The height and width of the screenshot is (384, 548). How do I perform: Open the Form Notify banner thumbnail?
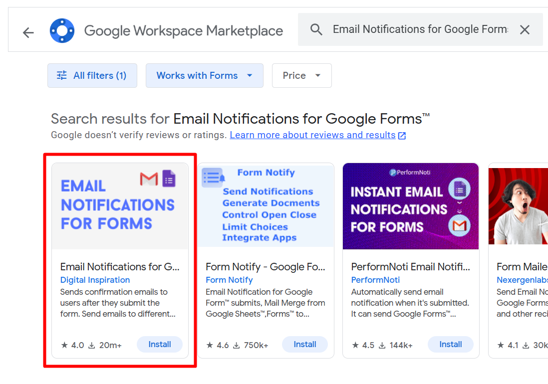[266, 206]
